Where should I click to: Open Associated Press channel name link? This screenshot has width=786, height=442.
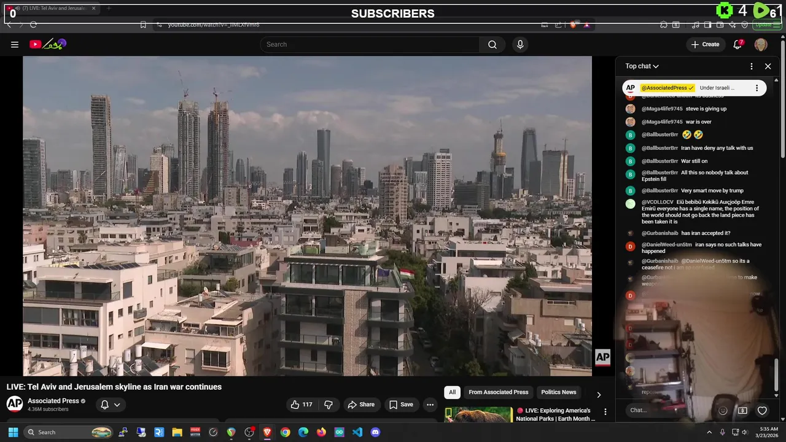point(53,401)
